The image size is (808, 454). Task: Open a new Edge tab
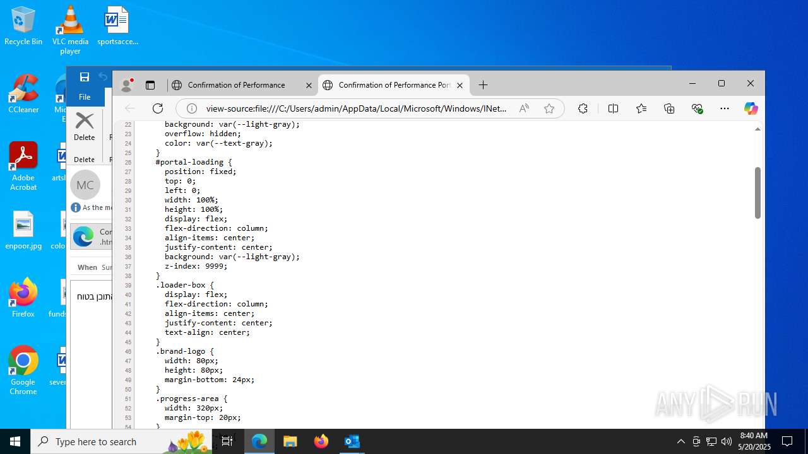483,85
